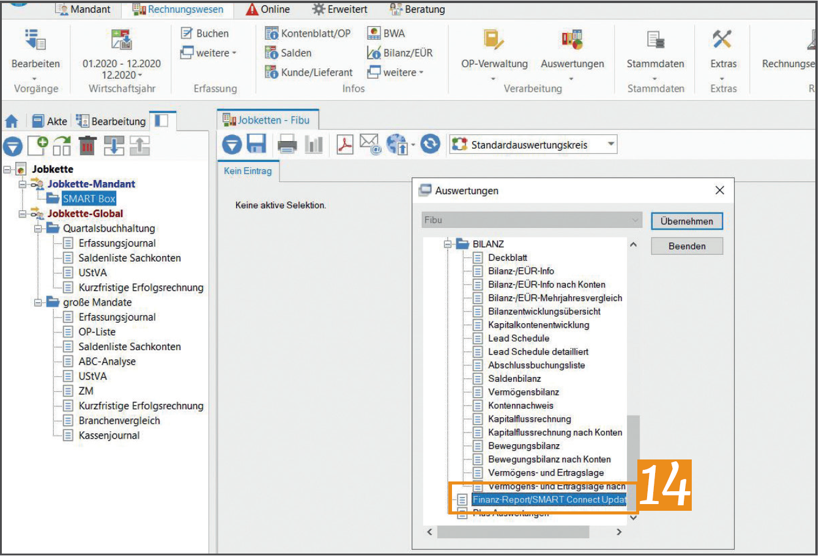
Task: Open the Buchen entry tool
Action: coord(205,34)
